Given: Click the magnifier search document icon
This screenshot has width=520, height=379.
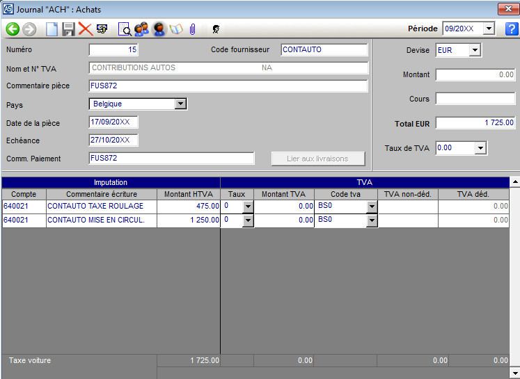Looking at the screenshot, I should pyautogui.click(x=125, y=29).
